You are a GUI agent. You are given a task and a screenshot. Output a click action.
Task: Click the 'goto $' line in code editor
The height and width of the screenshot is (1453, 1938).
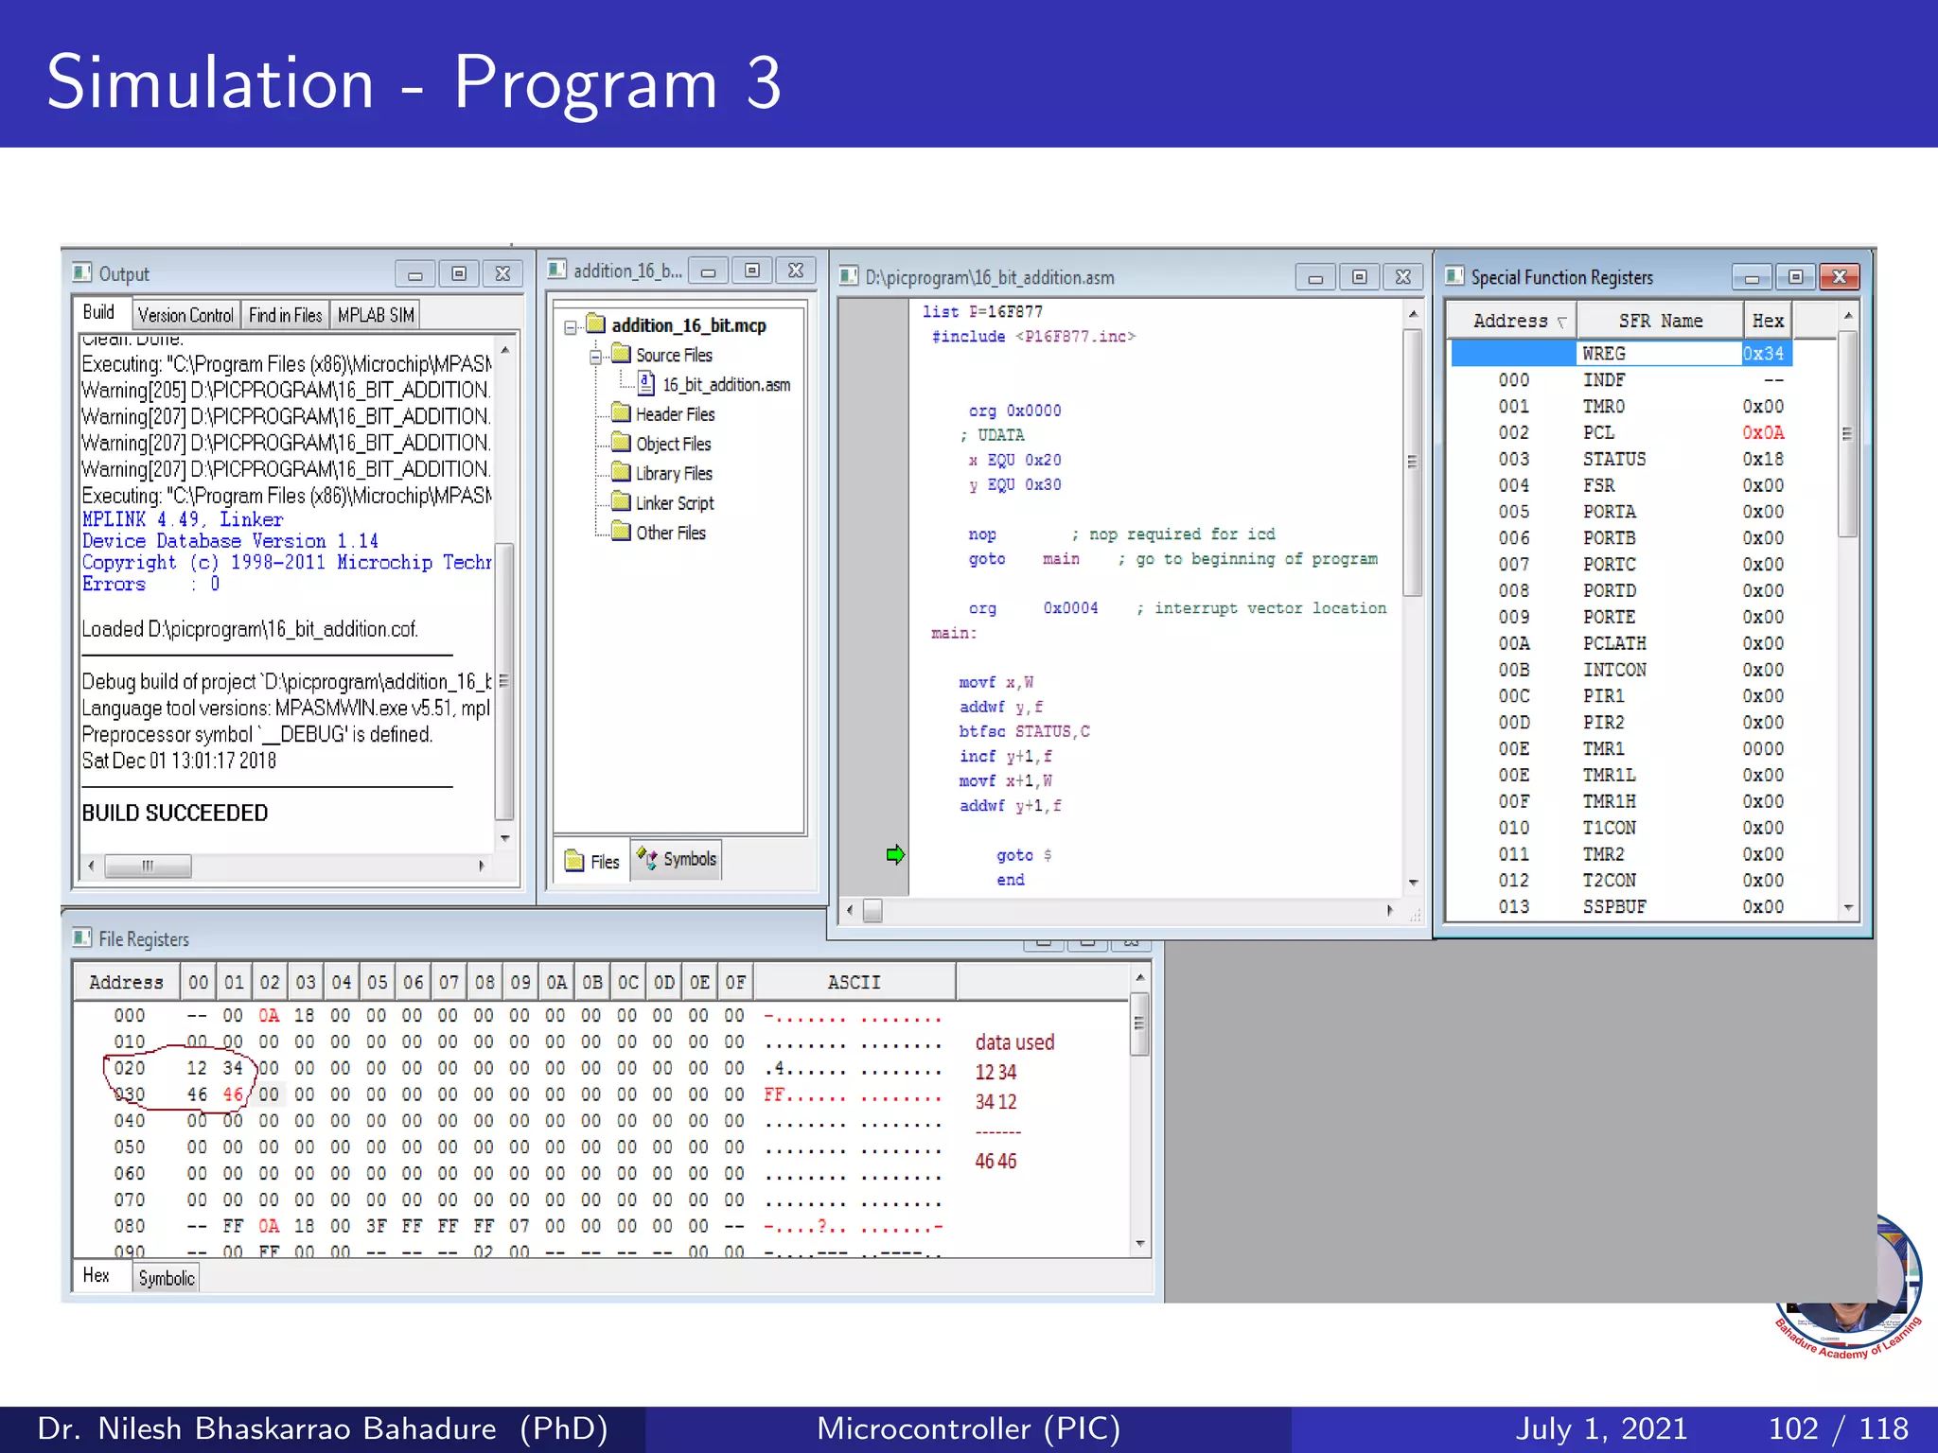(1024, 855)
